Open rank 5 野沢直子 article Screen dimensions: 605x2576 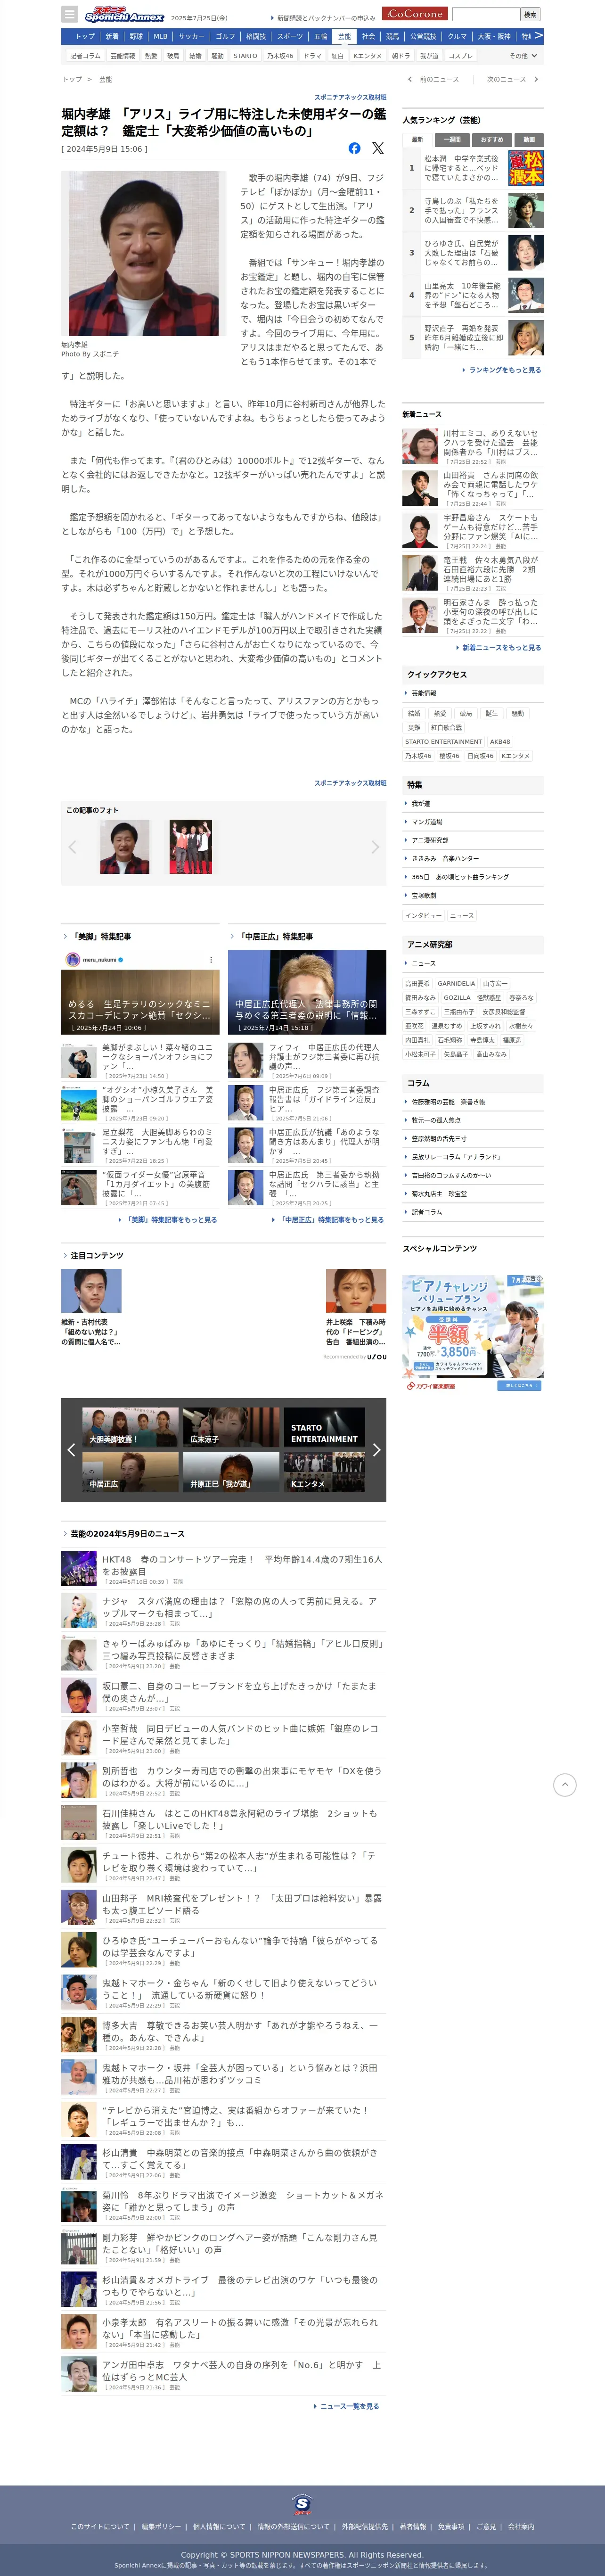coord(473,338)
